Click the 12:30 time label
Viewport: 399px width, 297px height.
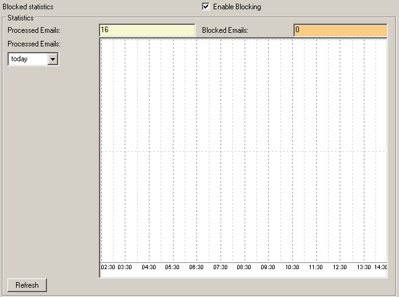point(340,267)
